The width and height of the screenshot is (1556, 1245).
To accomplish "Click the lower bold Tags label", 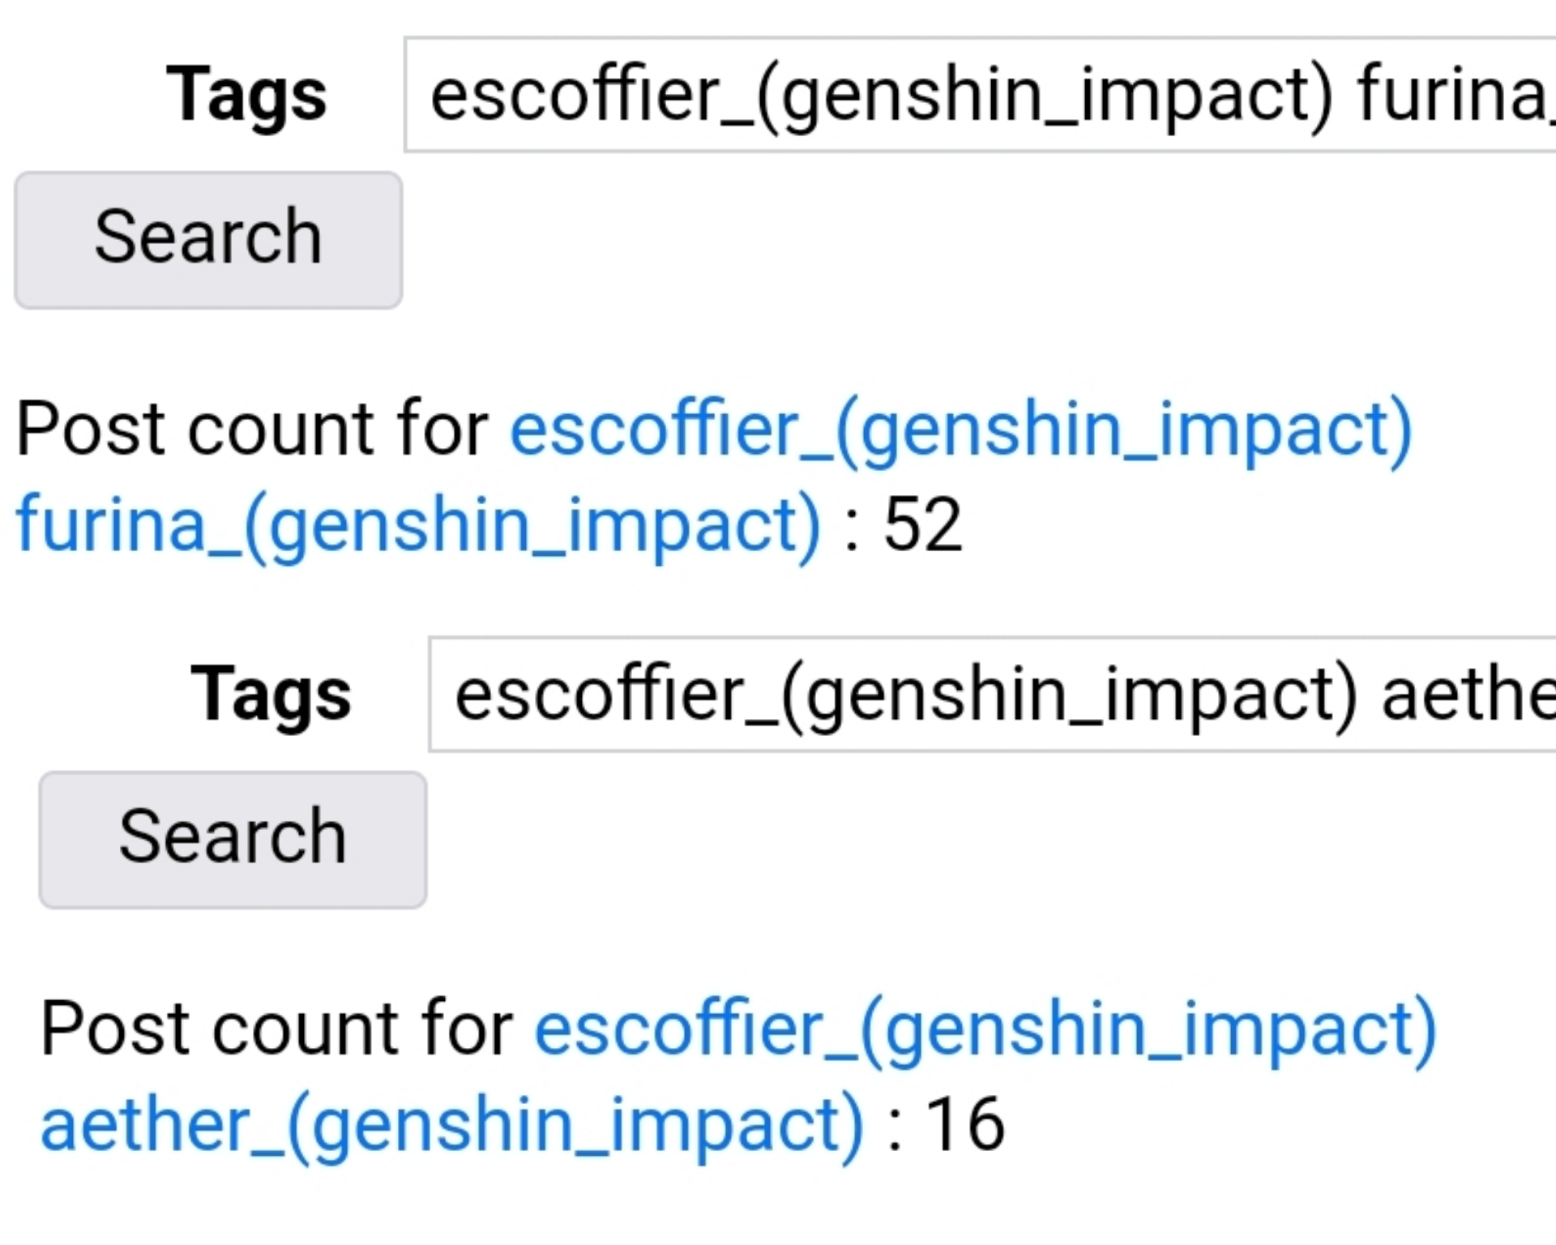I will point(271,695).
